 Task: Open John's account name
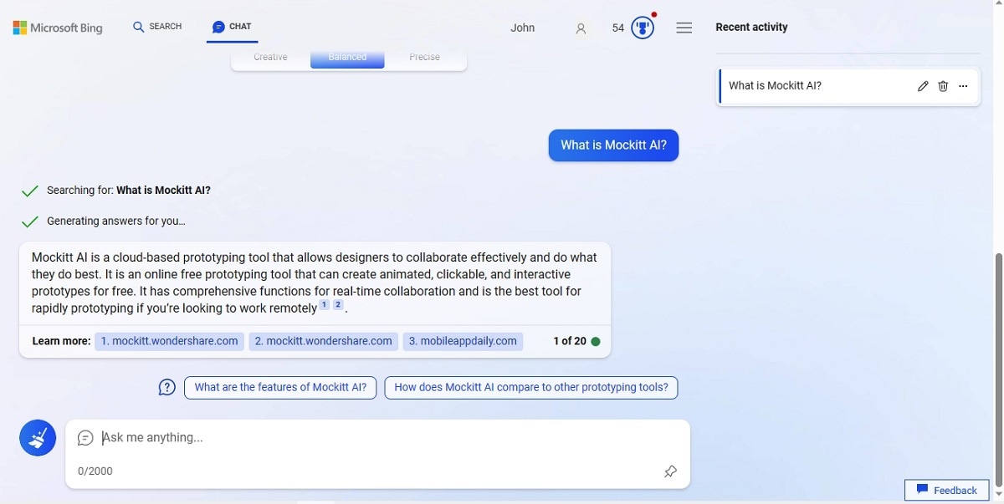pos(523,28)
